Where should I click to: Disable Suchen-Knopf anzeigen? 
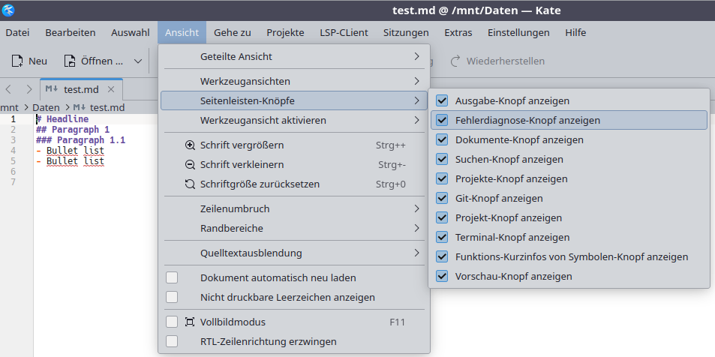pyautogui.click(x=441, y=159)
